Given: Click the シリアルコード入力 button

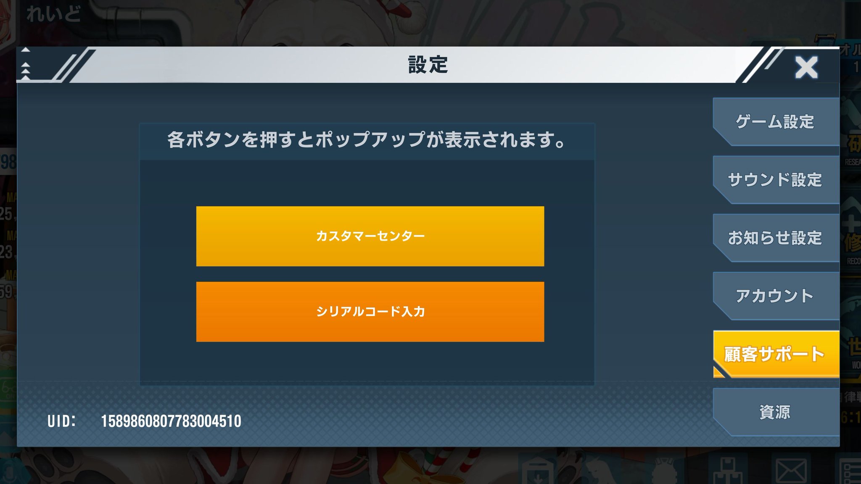Looking at the screenshot, I should tap(370, 312).
